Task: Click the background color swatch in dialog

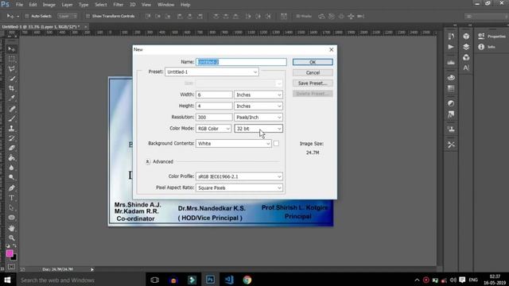Action: pyautogui.click(x=276, y=143)
